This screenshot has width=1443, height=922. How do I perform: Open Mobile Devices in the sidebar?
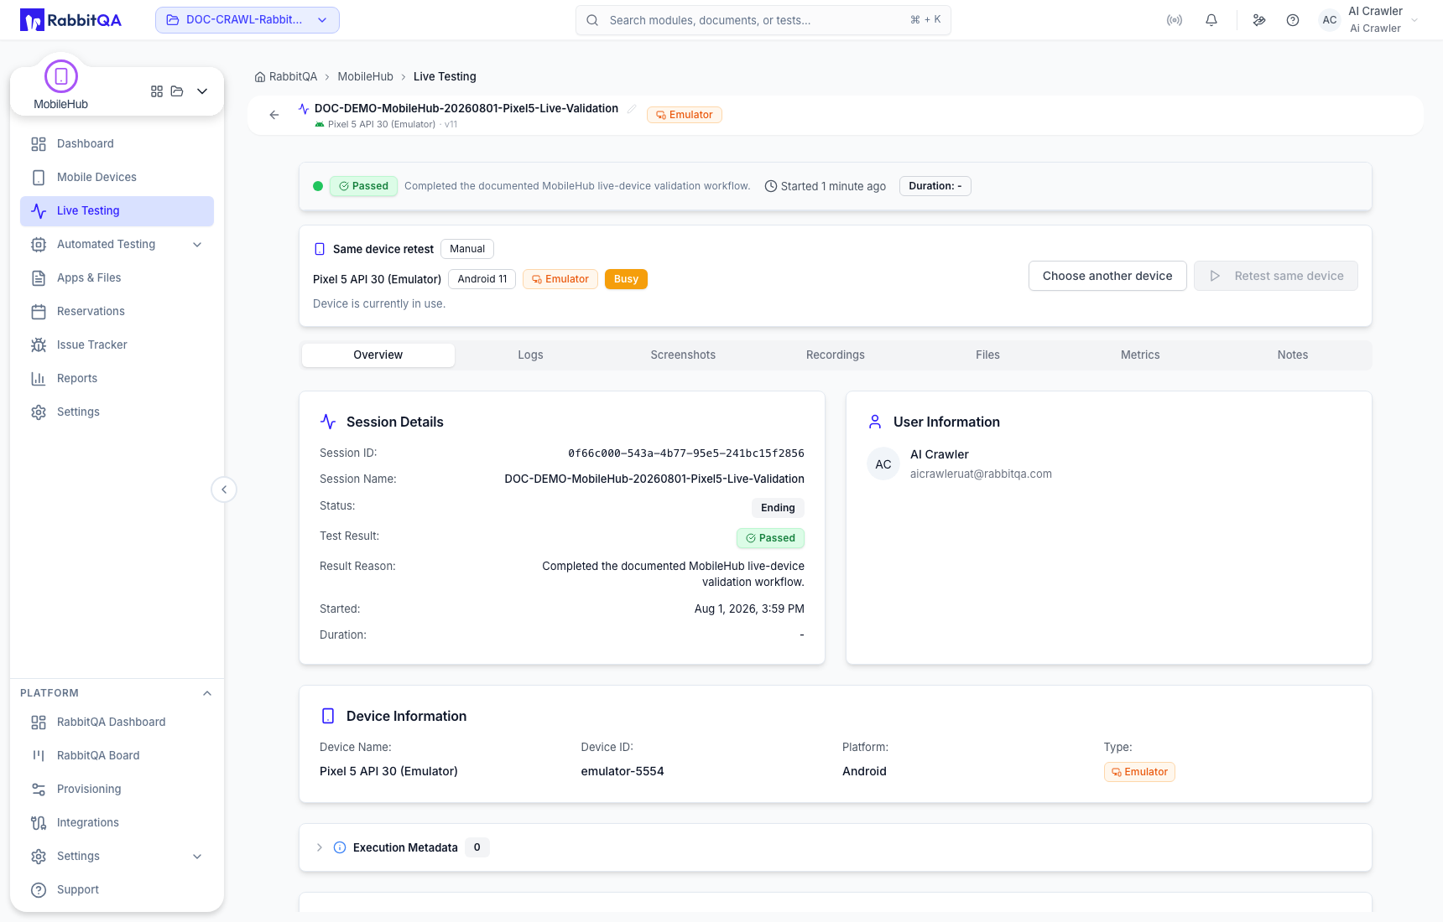click(117, 178)
